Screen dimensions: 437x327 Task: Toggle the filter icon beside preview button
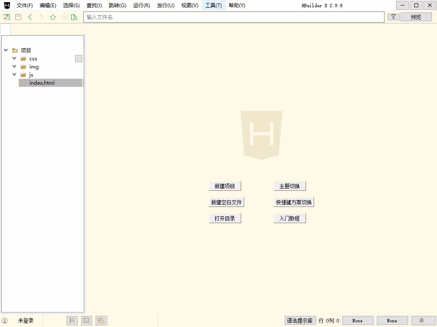coord(393,17)
